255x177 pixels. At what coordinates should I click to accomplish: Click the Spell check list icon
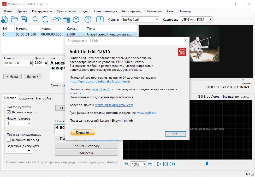[x=67, y=20]
